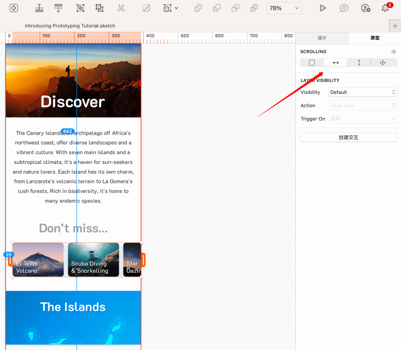The height and width of the screenshot is (350, 401).
Task: Click the arrow icon beside SCROLLING heading
Action: coord(393,52)
